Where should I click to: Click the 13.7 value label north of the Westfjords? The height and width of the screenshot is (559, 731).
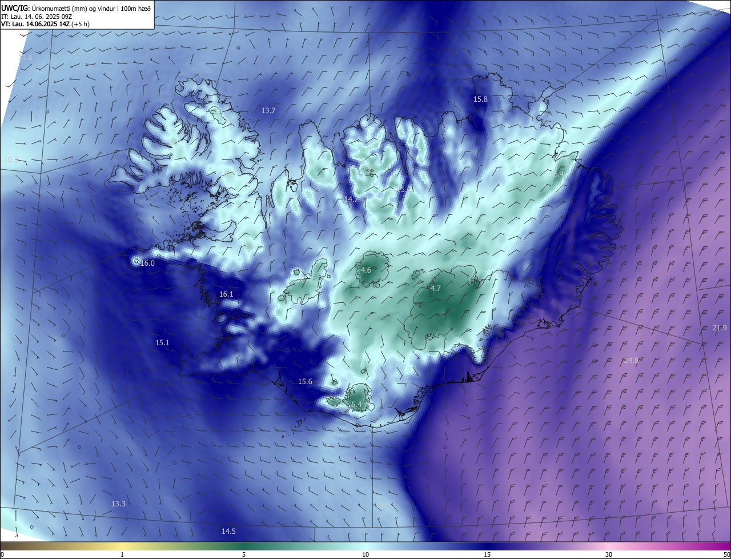(268, 110)
